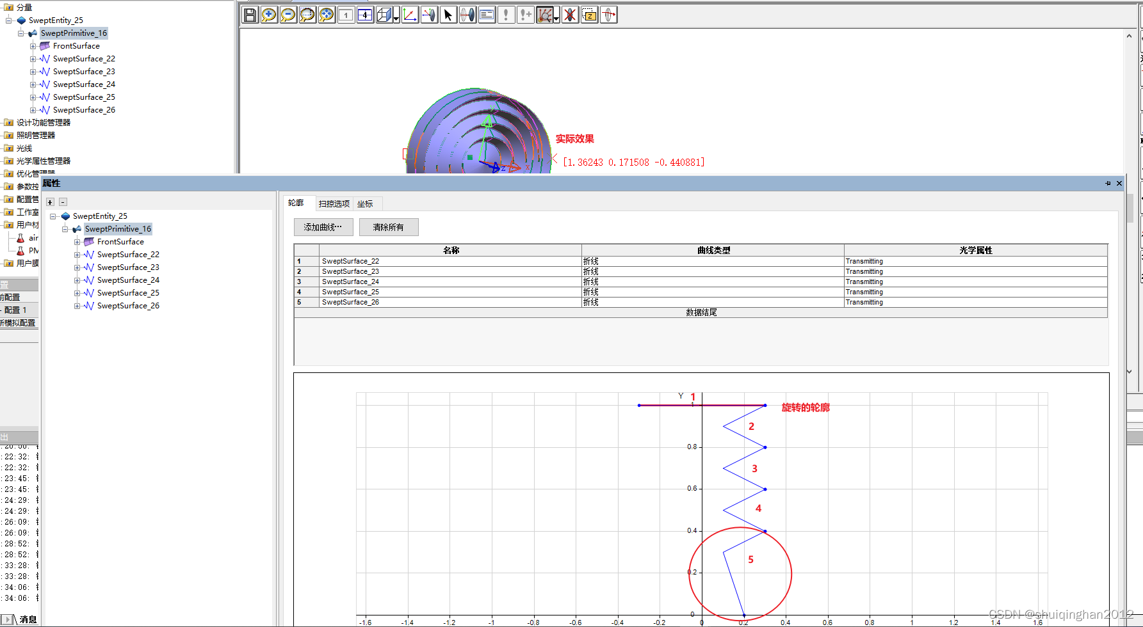Image resolution: width=1143 pixels, height=627 pixels.
Task: Click the 添加曲线 button
Action: coord(323,227)
